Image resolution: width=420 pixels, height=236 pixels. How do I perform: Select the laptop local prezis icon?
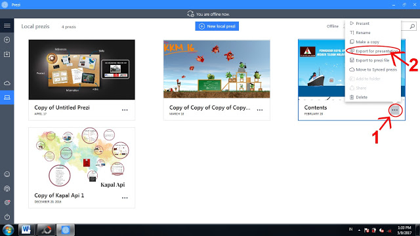(x=7, y=98)
